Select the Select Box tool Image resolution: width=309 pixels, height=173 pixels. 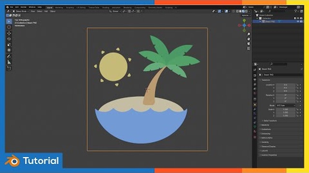coord(9,21)
